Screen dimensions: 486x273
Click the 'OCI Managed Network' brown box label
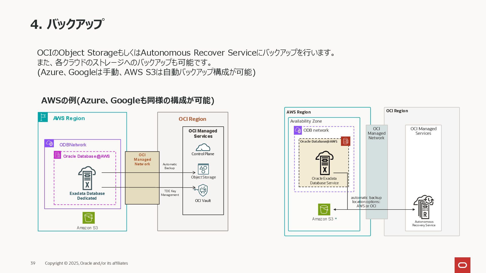142,160
